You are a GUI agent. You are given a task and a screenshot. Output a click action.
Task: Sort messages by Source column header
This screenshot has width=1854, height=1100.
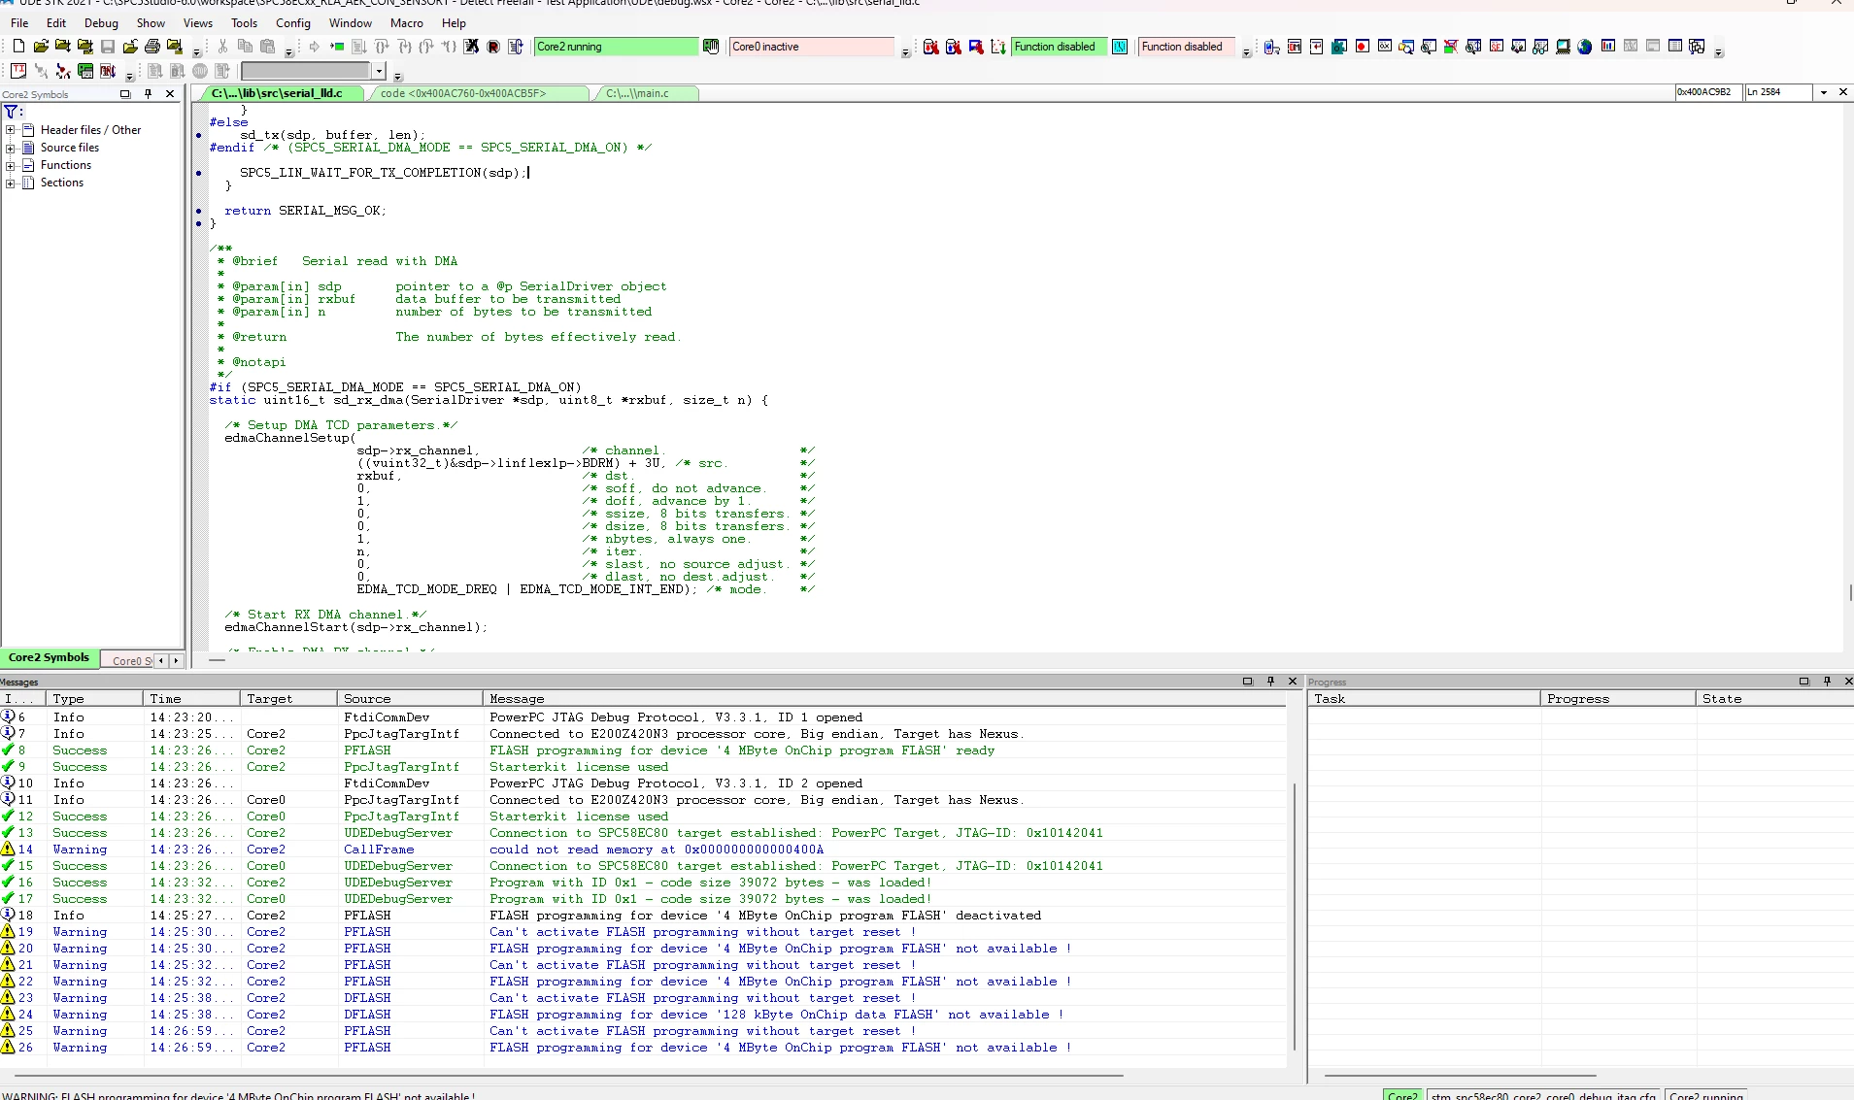410,699
